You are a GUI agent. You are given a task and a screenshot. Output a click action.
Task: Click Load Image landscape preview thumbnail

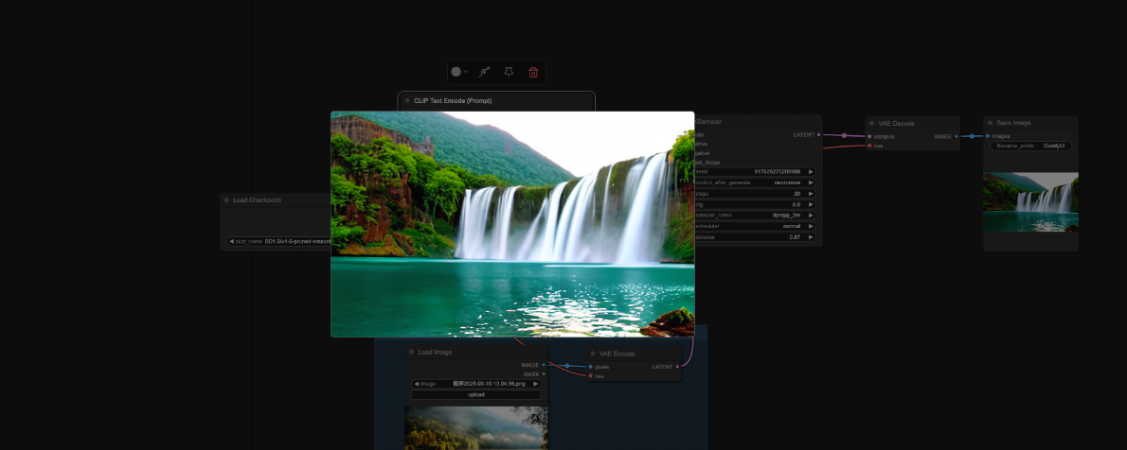(475, 428)
